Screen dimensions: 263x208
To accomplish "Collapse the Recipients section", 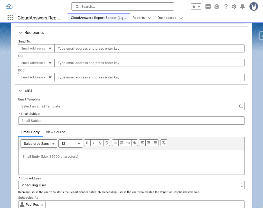I will (20, 33).
